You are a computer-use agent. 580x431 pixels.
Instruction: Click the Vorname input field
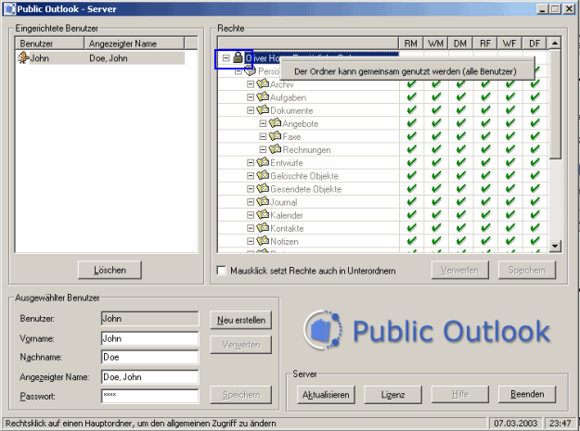point(149,338)
